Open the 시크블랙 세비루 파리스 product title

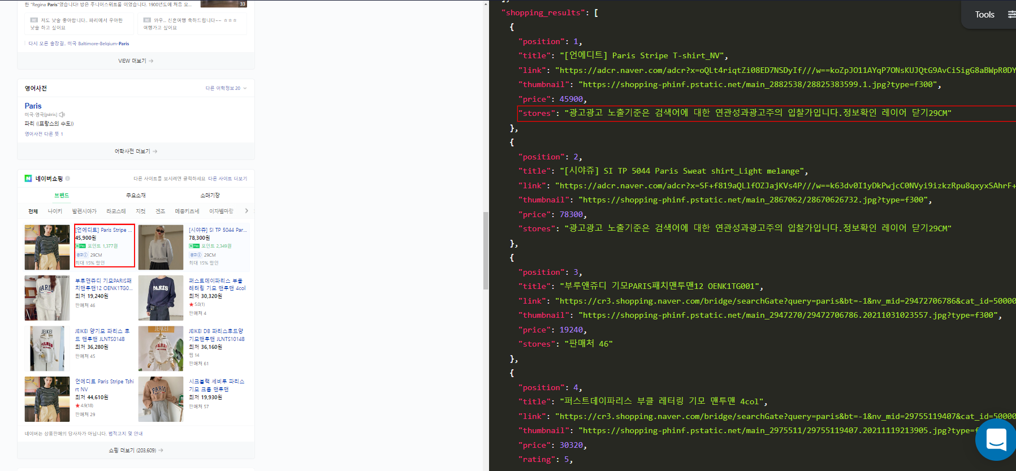[217, 385]
